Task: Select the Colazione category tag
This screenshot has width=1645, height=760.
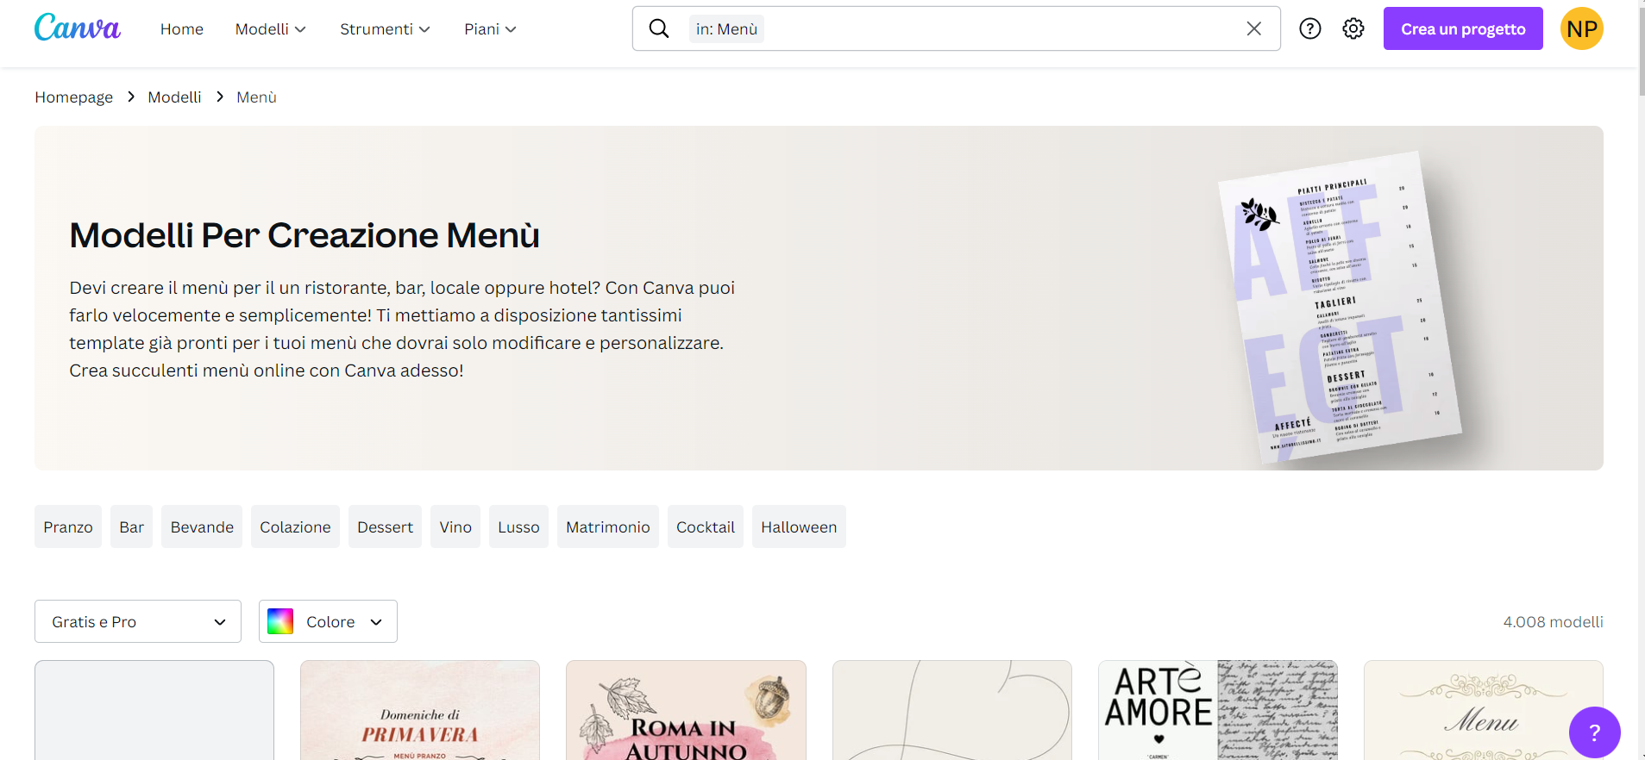Action: (x=296, y=526)
